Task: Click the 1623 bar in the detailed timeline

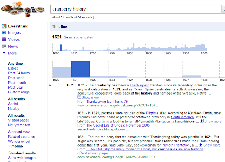Action: click(x=117, y=77)
